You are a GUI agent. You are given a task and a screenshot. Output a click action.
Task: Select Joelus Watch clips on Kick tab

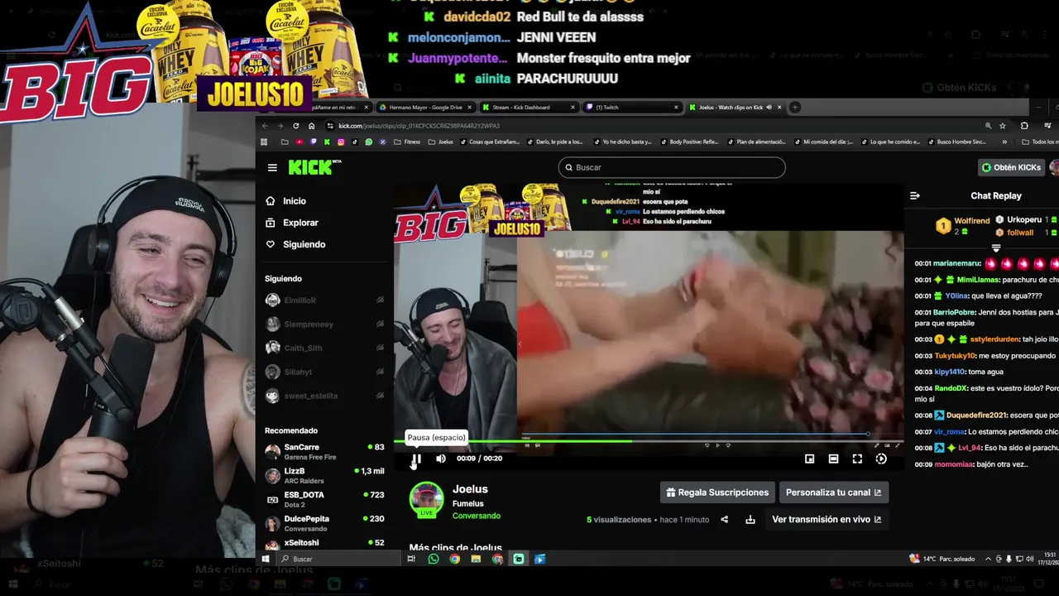[x=736, y=107]
